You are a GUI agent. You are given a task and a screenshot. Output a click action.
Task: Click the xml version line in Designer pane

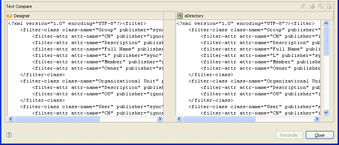(77, 23)
